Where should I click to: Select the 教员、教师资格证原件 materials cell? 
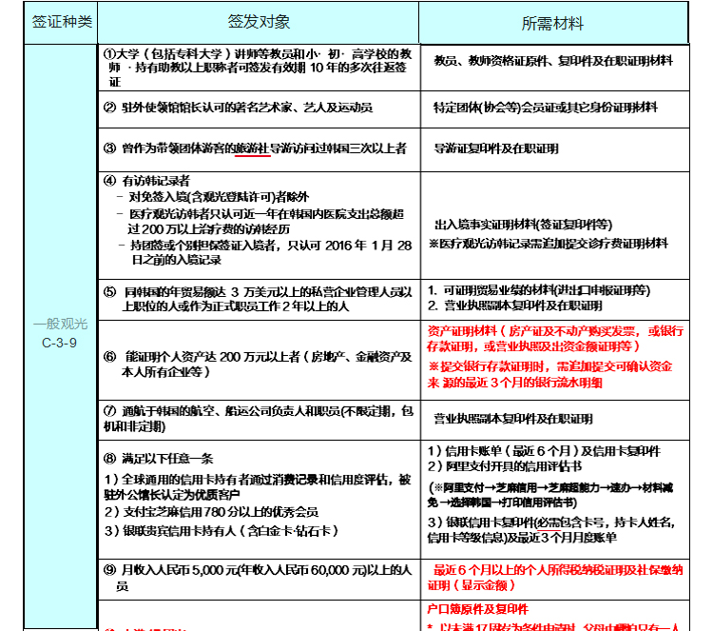pyautogui.click(x=553, y=60)
